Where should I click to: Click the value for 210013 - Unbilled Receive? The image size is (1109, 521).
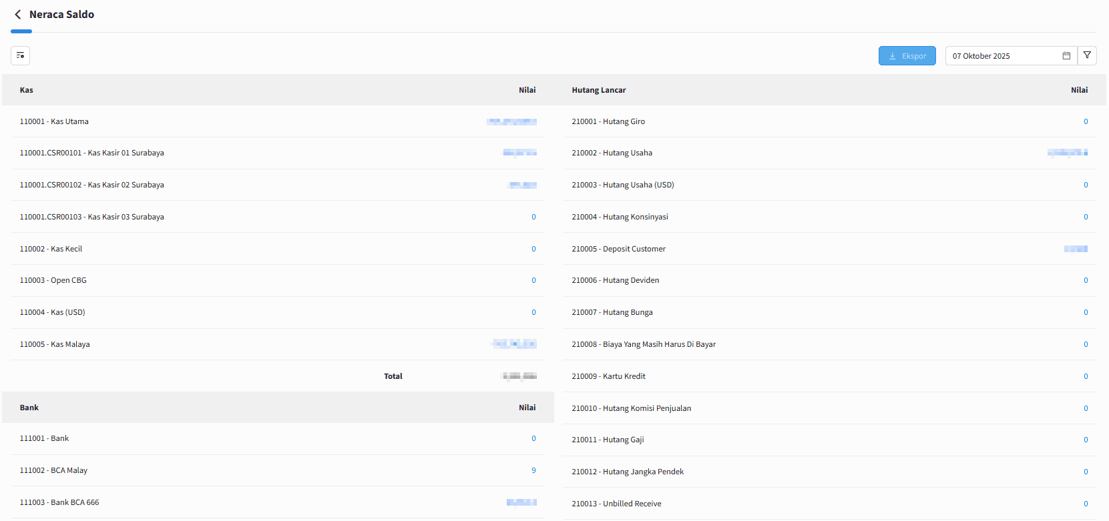(1086, 504)
